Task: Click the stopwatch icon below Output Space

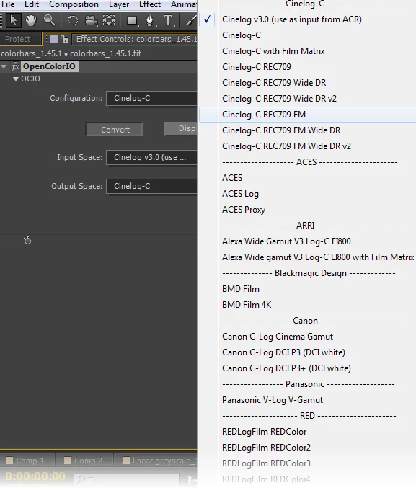Action: click(27, 240)
